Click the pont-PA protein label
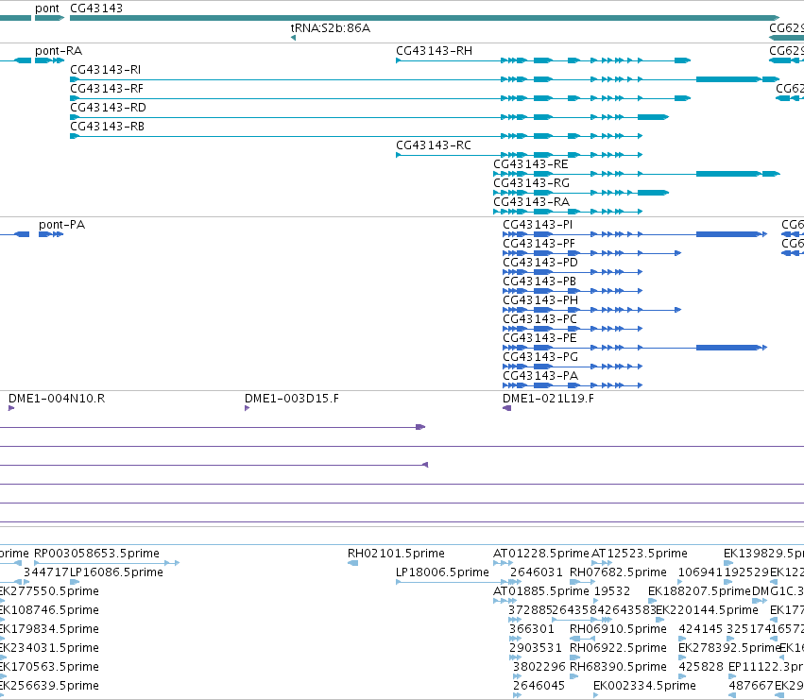 [62, 225]
